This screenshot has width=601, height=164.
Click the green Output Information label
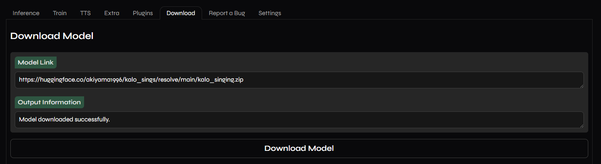49,102
